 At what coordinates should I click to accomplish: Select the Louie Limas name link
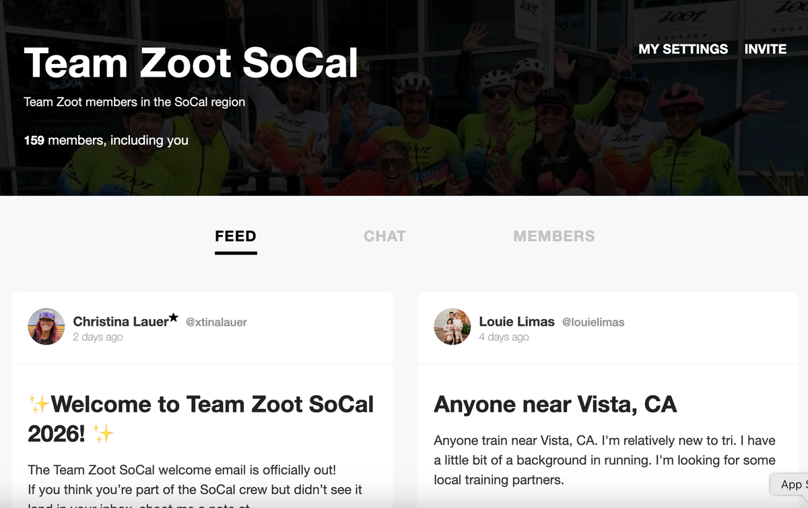click(516, 322)
